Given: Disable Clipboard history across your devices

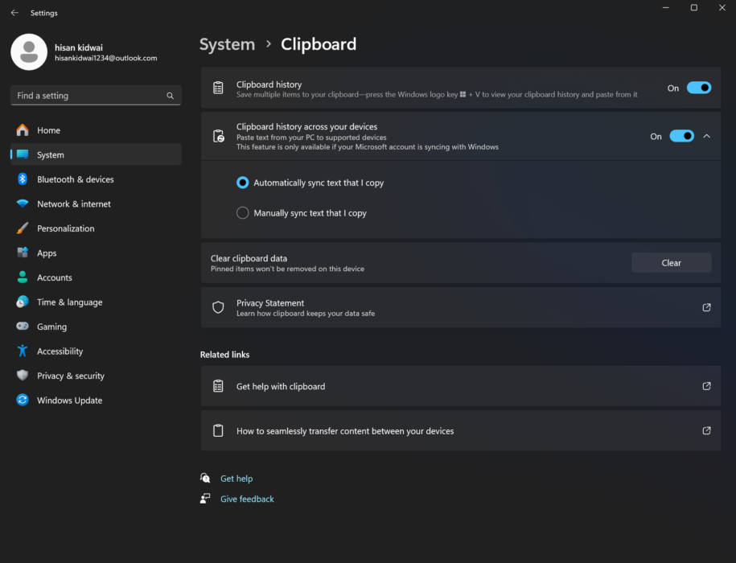Looking at the screenshot, I should click(680, 136).
